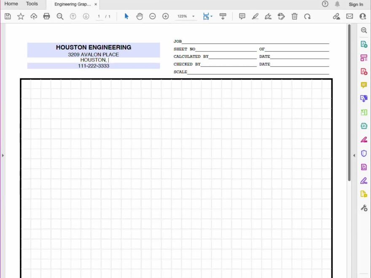The height and width of the screenshot is (278, 371).
Task: Open the sticky note comment tool
Action: pyautogui.click(x=242, y=16)
